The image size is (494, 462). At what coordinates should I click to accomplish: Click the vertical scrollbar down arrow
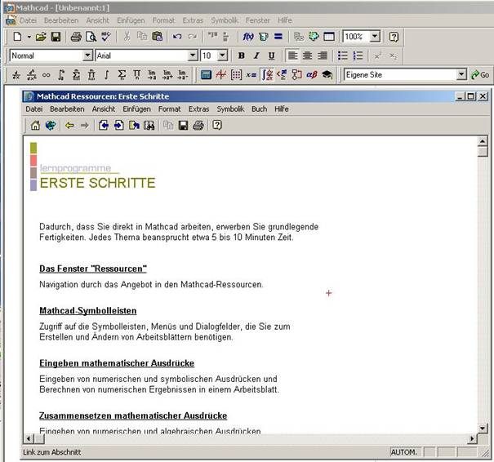483,426
